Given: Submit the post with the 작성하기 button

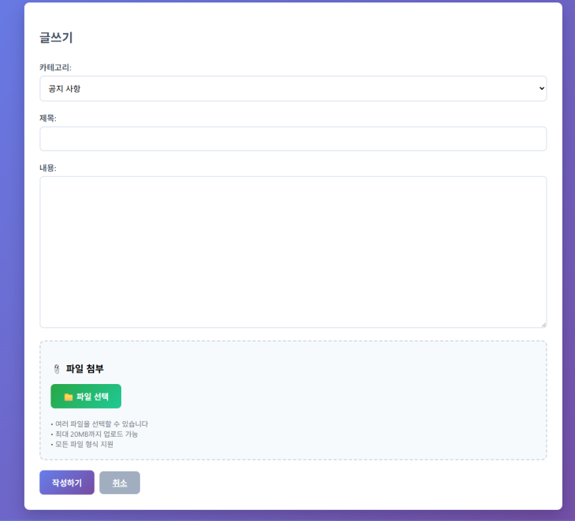Looking at the screenshot, I should tap(67, 482).
